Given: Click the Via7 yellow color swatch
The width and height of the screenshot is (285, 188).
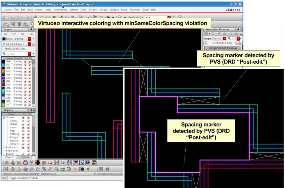Looking at the screenshot, I should pyautogui.click(x=3, y=105).
